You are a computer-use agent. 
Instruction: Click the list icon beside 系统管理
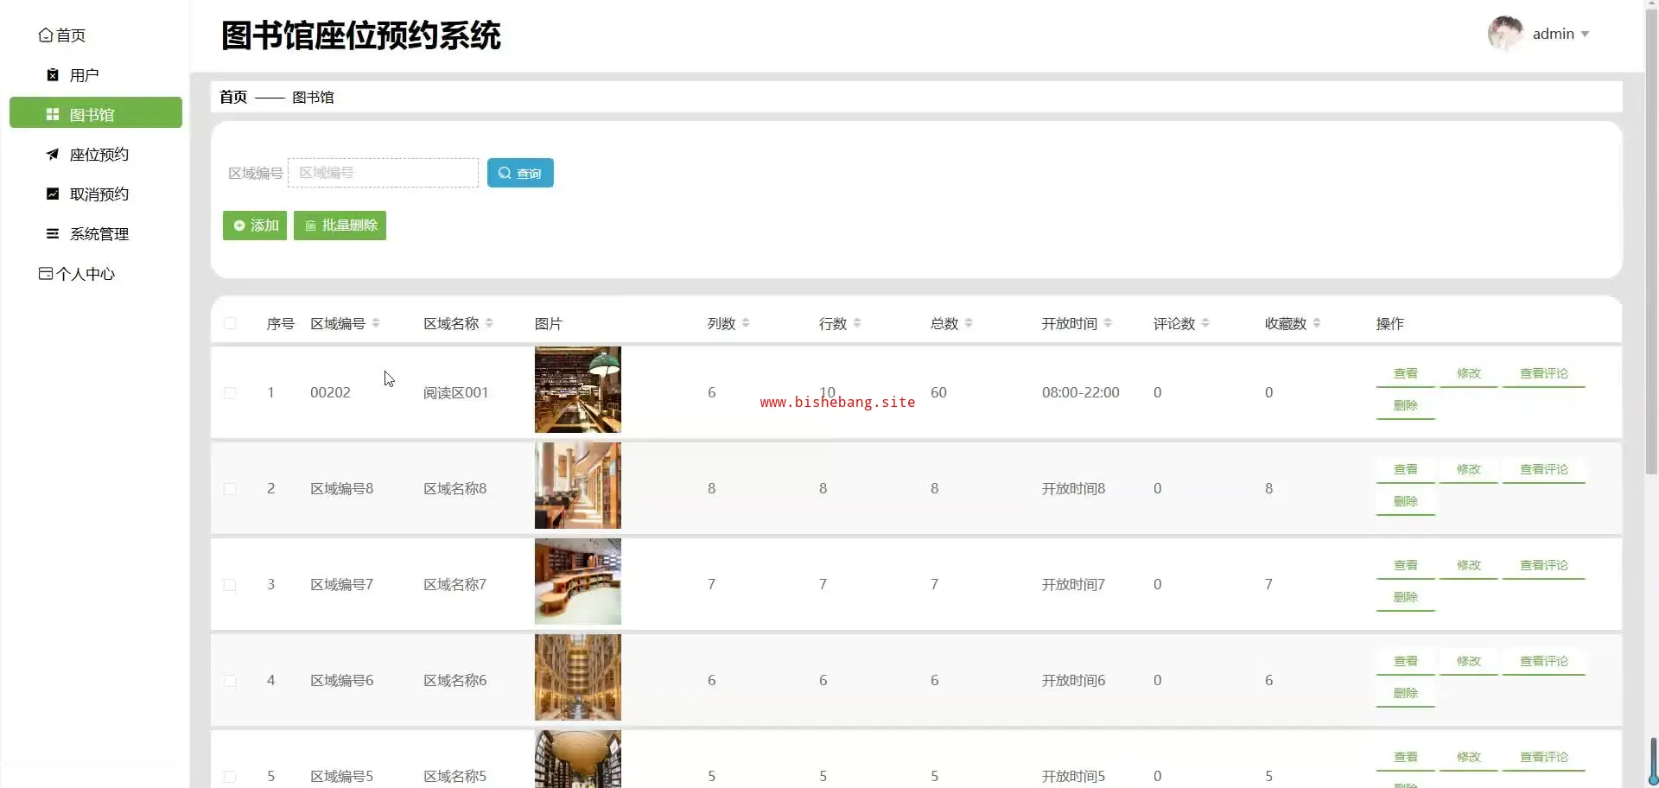[x=53, y=234]
